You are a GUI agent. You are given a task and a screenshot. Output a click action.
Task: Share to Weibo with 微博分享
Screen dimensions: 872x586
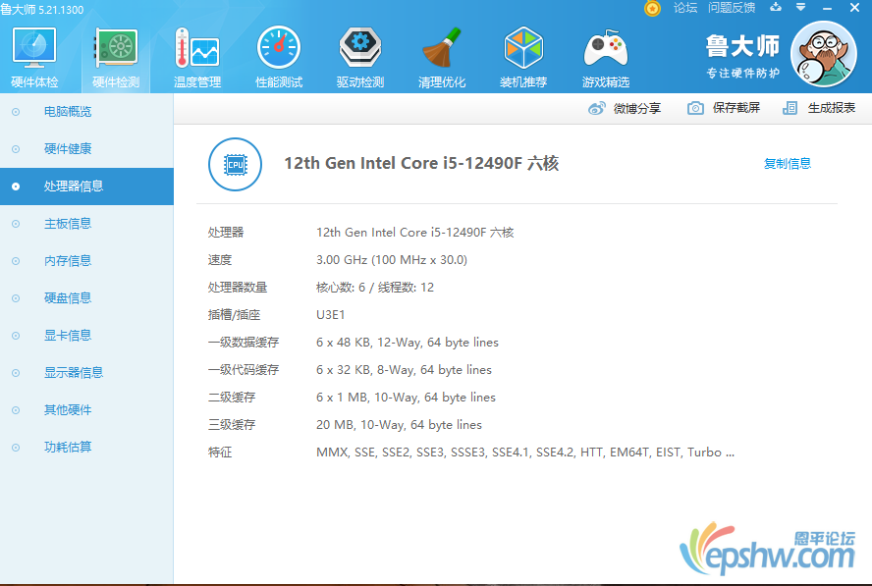tap(625, 108)
